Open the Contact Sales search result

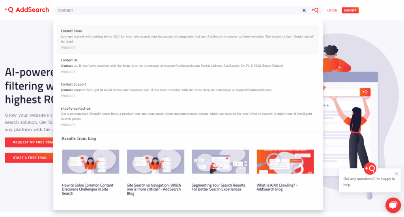pos(71,31)
